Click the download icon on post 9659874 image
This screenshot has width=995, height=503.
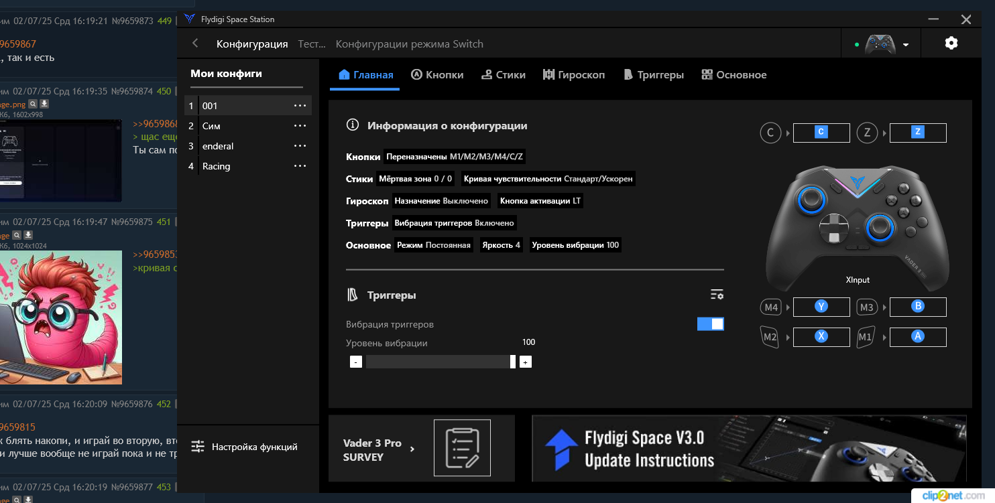(x=44, y=104)
